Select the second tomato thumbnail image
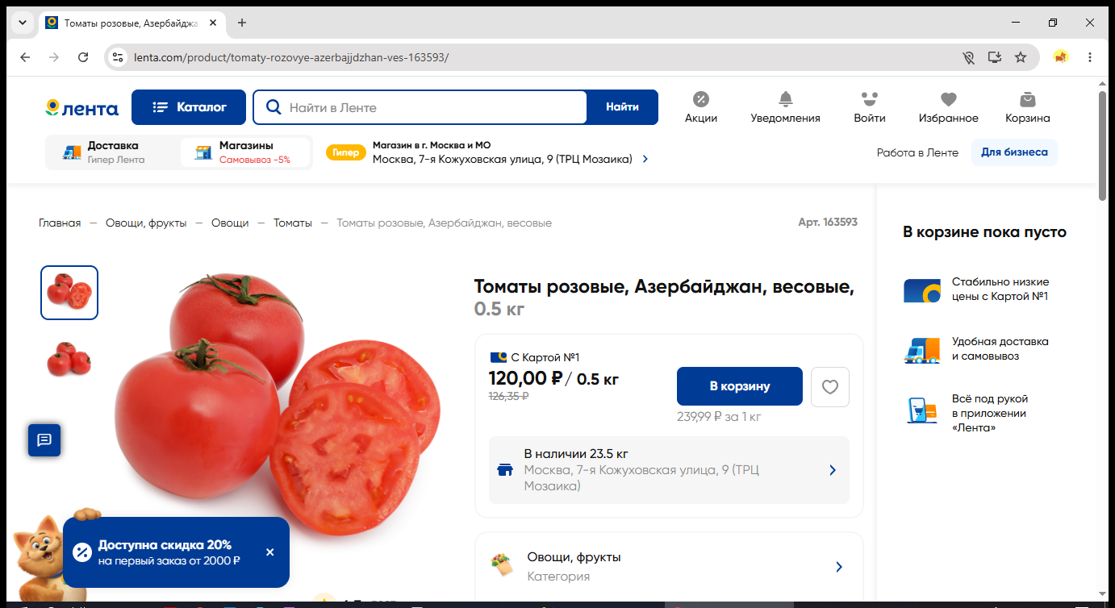The width and height of the screenshot is (1115, 608). (x=69, y=359)
